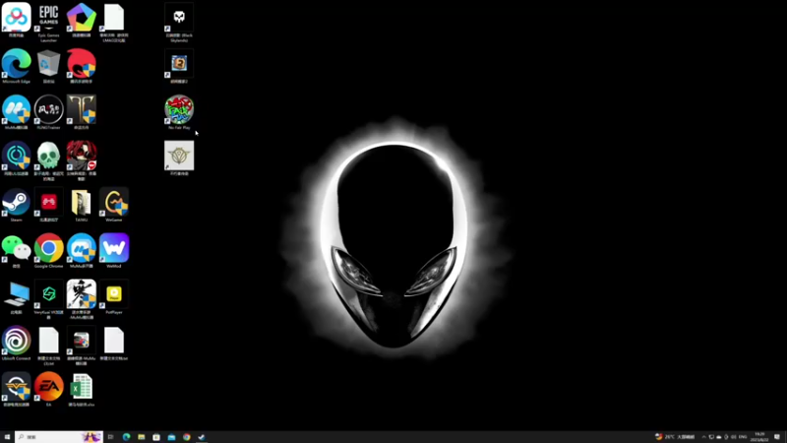Open File Explorer from the taskbar

pyautogui.click(x=141, y=437)
